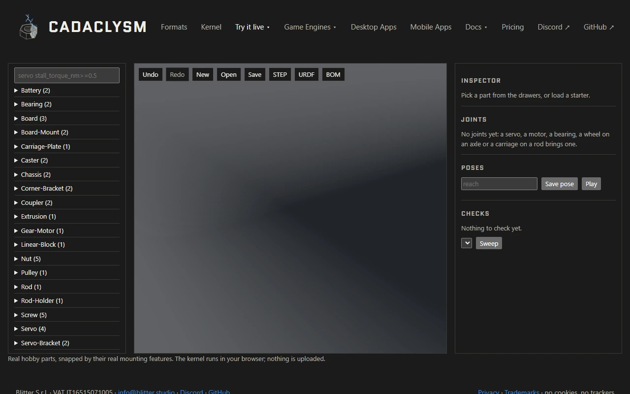Navigate to Desktop Apps
Viewport: 630px width, 394px height.
pos(374,27)
